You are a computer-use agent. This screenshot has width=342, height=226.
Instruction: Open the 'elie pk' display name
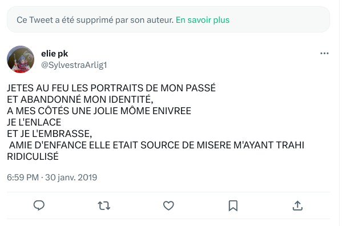pos(55,54)
